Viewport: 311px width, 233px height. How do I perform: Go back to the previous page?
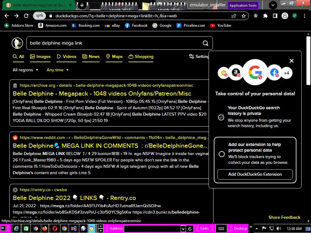tap(7, 16)
